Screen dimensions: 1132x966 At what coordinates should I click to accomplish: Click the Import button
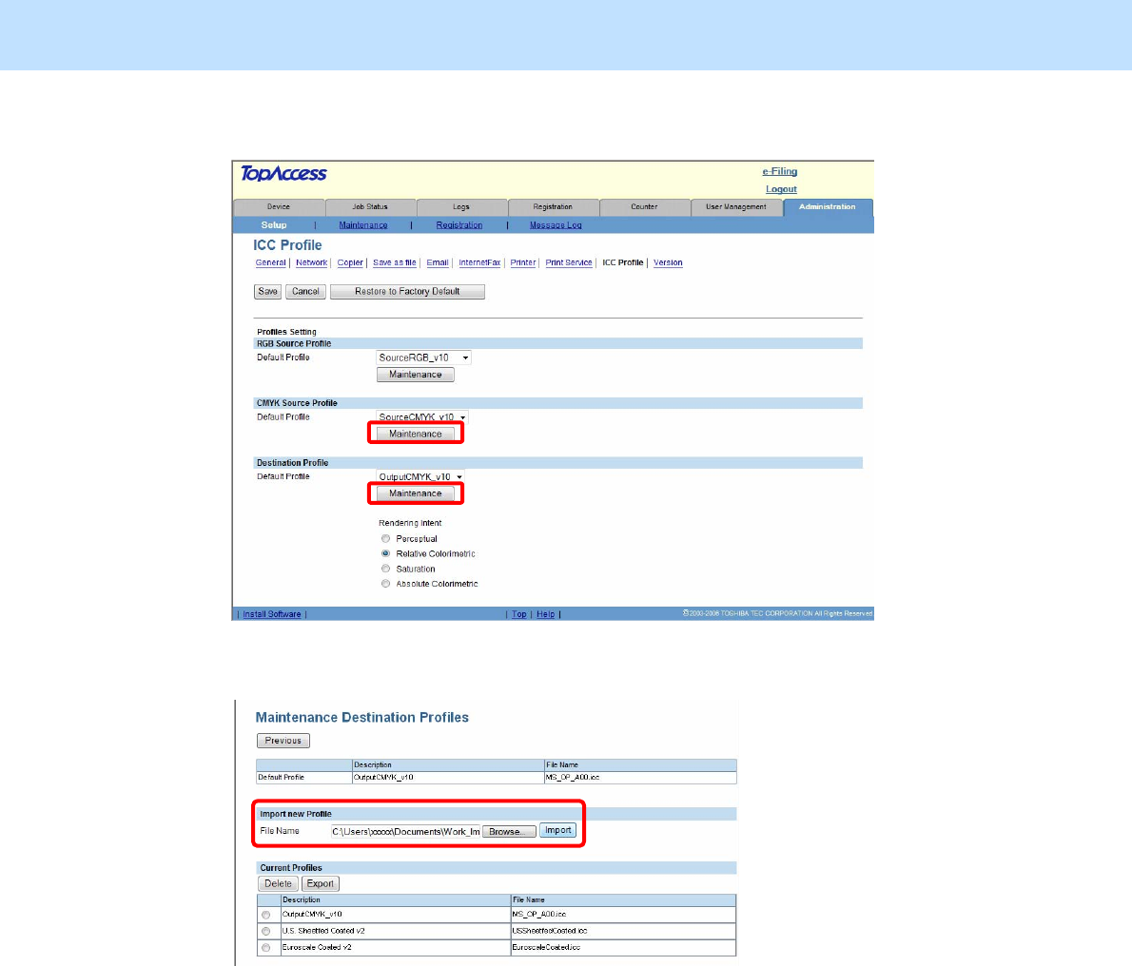tap(558, 830)
